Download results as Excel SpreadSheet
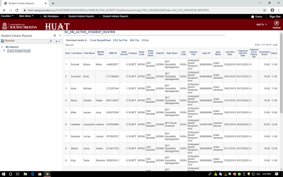This screenshot has height=177, width=283. tap(100, 40)
